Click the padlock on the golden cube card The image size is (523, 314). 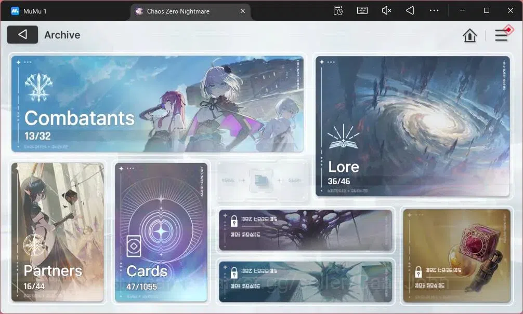(419, 272)
